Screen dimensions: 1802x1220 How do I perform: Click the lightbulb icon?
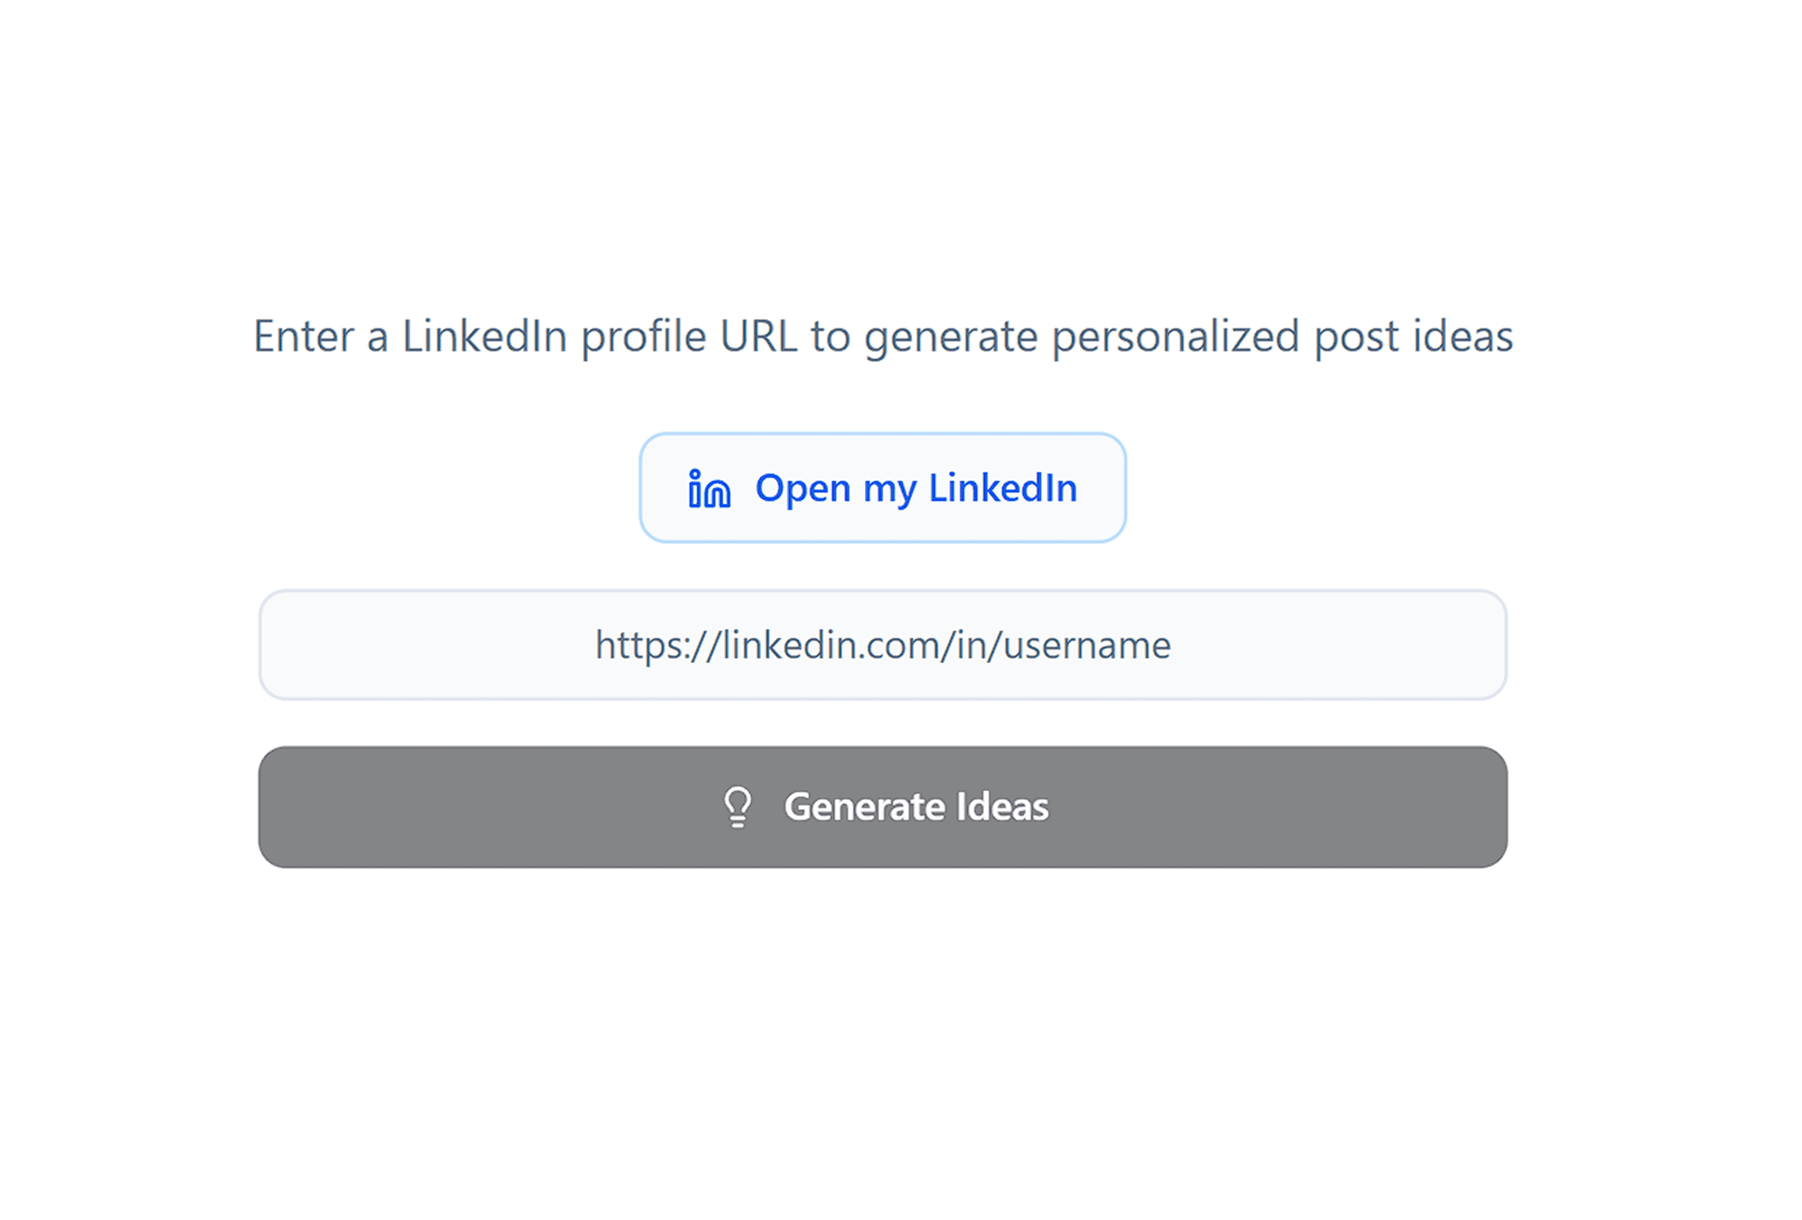738,807
